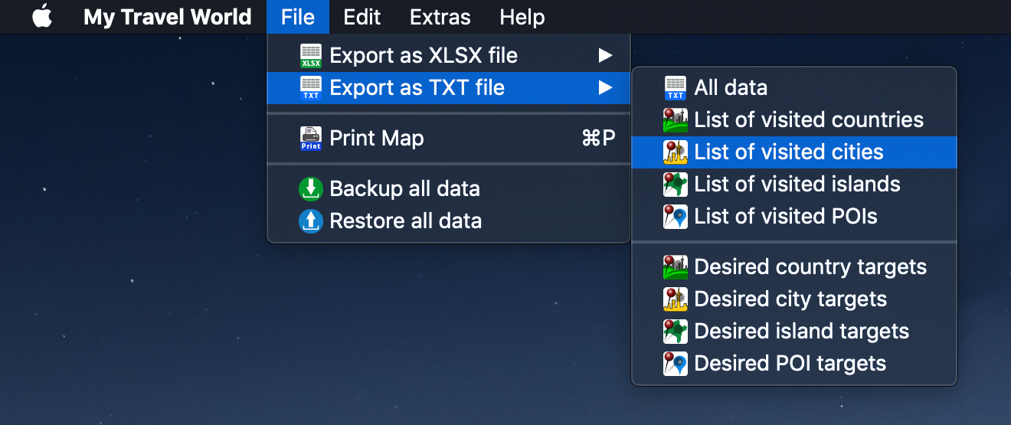Click the Desired country targets icon
1011x425 pixels.
(676, 267)
